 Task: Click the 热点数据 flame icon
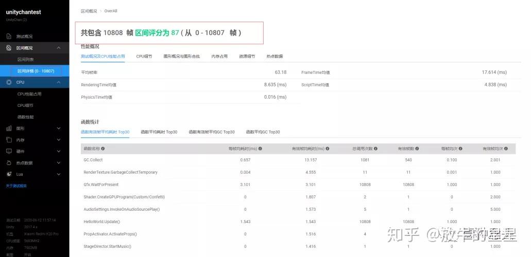[x=9, y=162]
